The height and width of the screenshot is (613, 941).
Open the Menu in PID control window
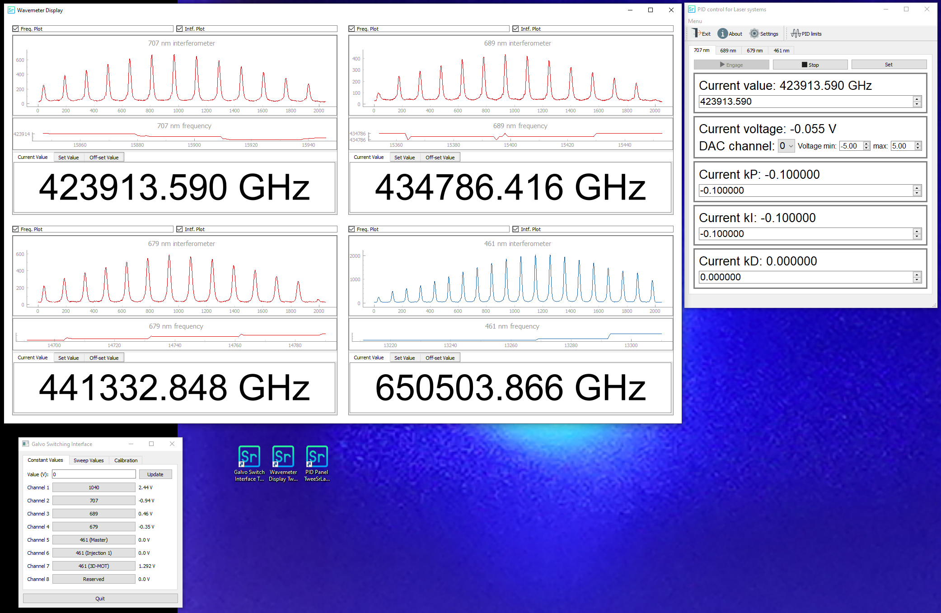point(695,21)
